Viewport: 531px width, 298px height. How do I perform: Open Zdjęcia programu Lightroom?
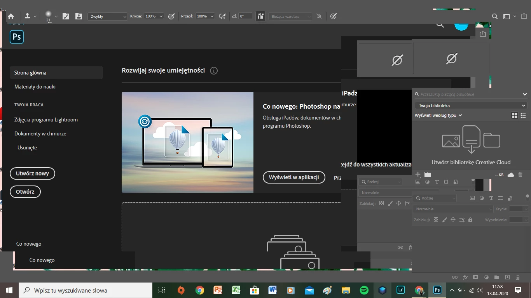[46, 120]
